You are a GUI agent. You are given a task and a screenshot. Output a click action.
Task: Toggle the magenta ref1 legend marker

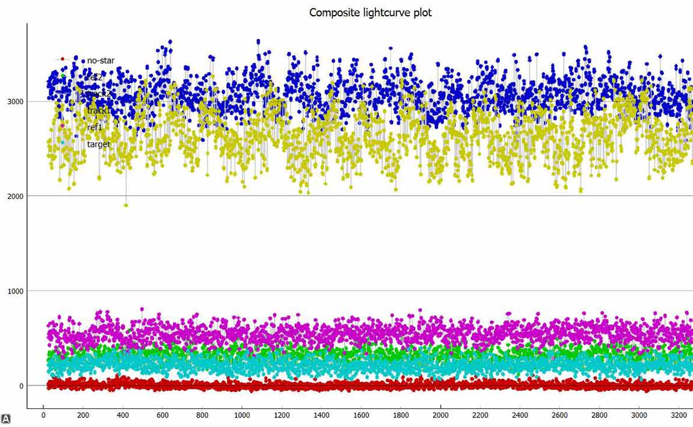tap(63, 126)
